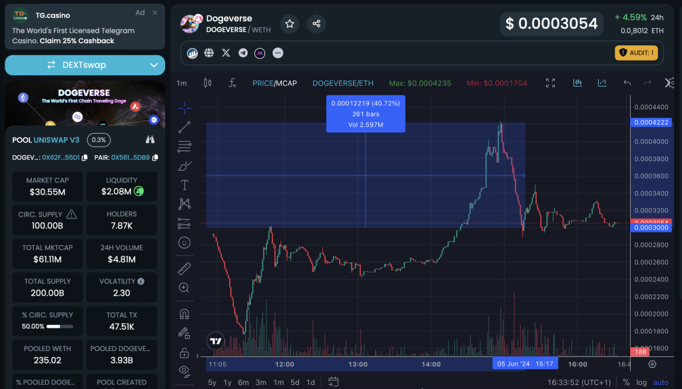The height and width of the screenshot is (389, 682).
Task: Select the Fibonacci retracement lines tool
Action: [x=184, y=146]
